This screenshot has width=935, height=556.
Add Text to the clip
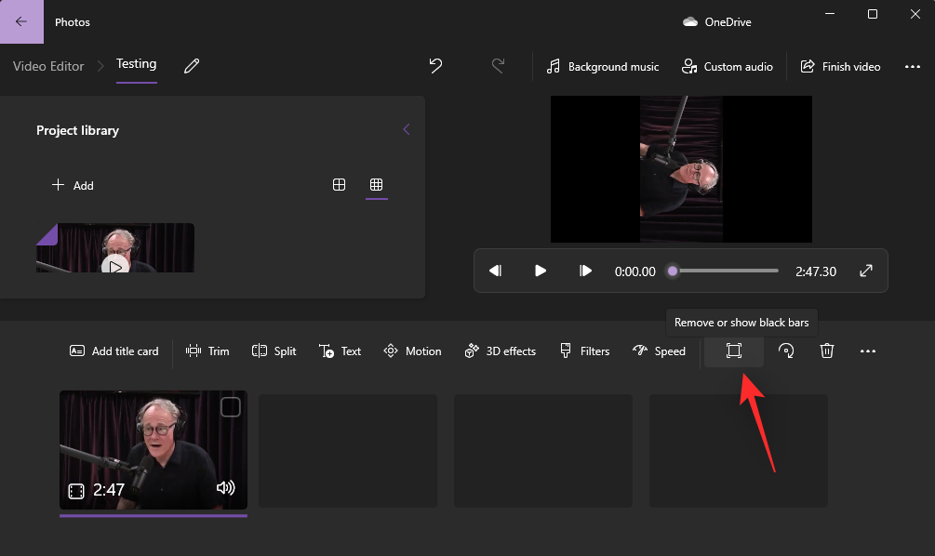tap(340, 351)
